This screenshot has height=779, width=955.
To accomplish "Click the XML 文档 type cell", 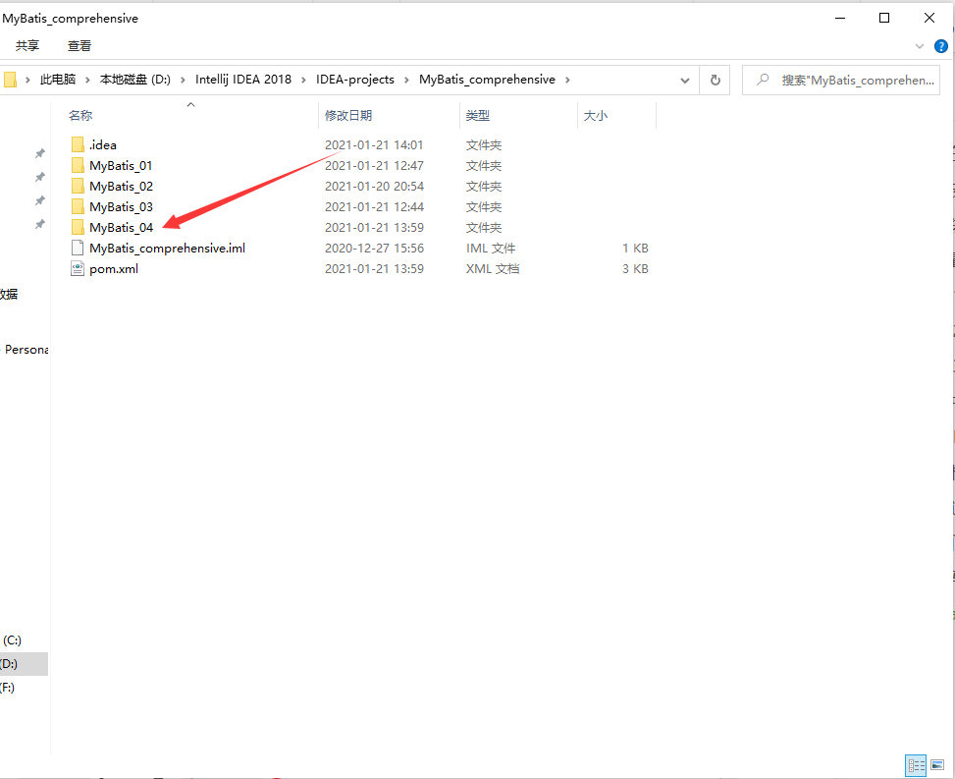I will [493, 269].
